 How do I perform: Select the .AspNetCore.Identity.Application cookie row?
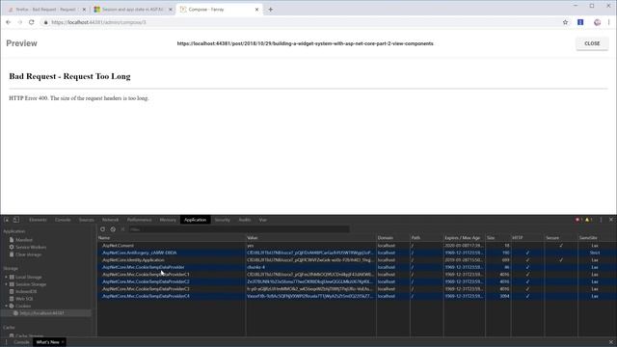(357, 260)
